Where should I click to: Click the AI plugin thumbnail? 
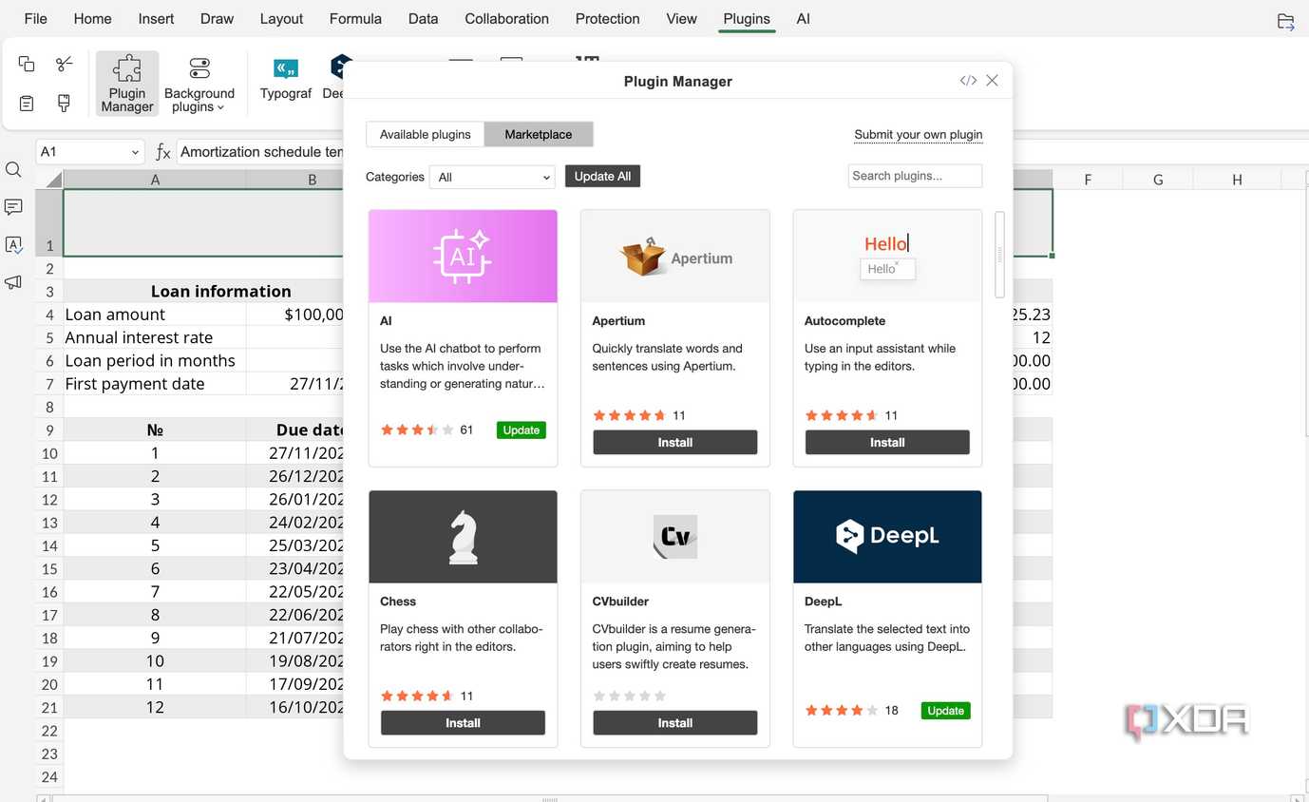point(463,257)
